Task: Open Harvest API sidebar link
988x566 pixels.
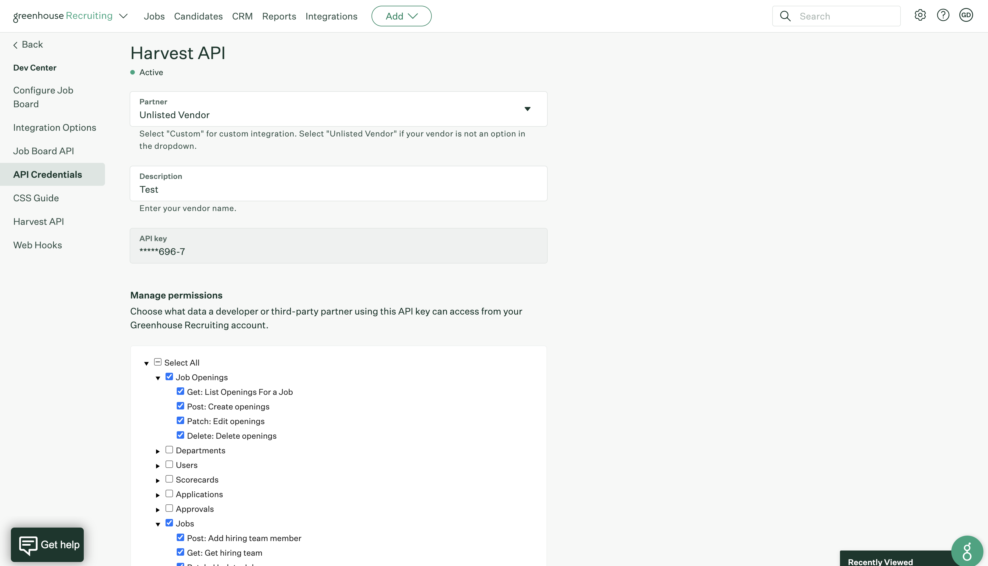Action: pos(38,221)
